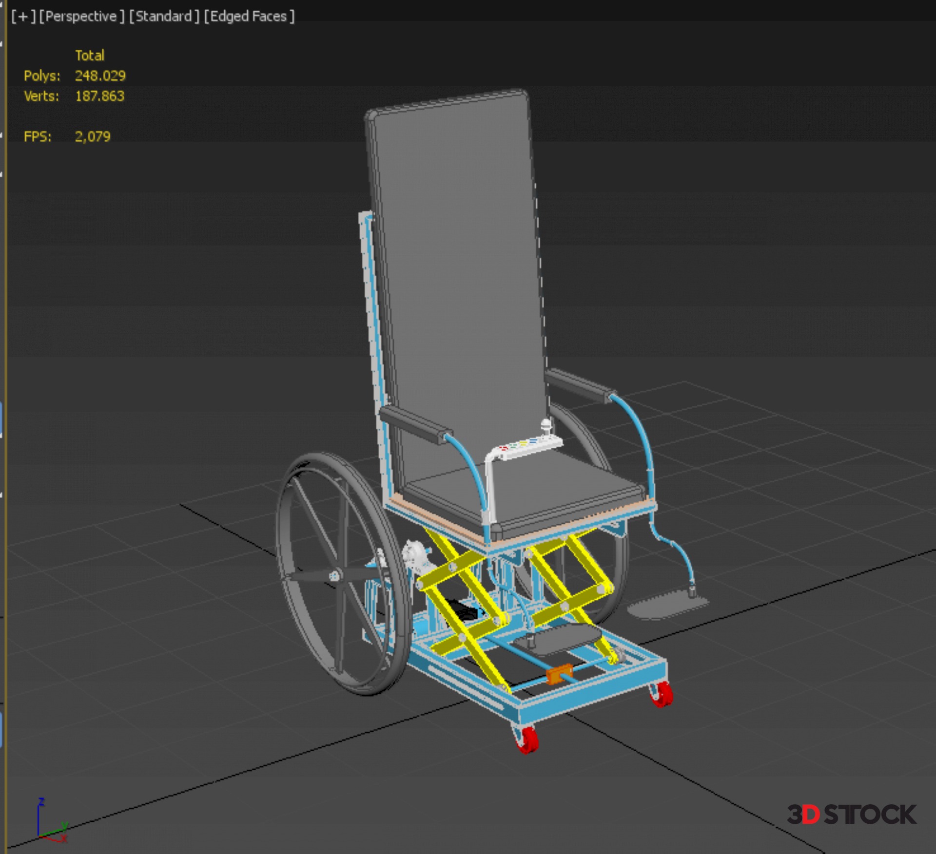
Task: Click the 3D Stock watermark logo
Action: [x=851, y=815]
